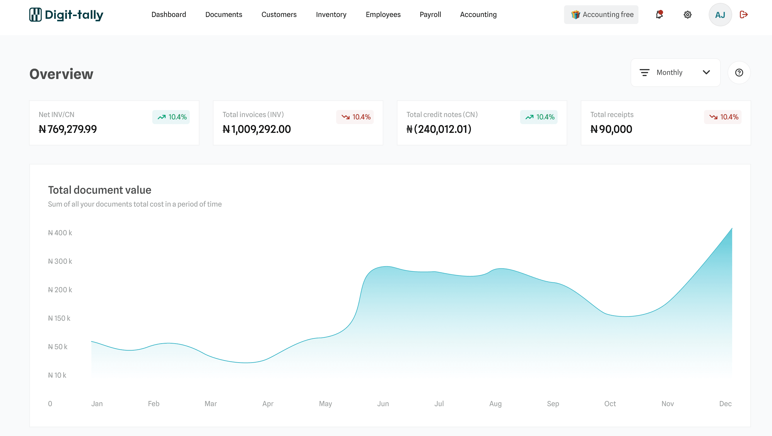
Task: Select the Inventory menu
Action: coord(331,14)
